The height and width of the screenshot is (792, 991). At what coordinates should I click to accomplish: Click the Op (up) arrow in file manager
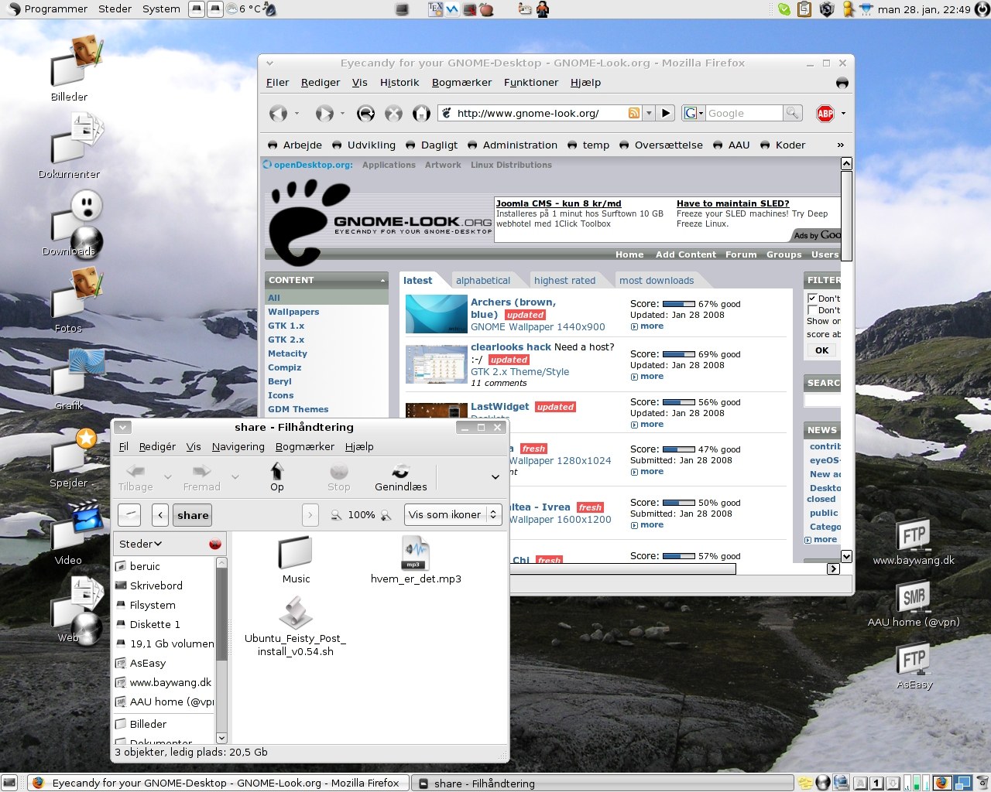click(x=276, y=476)
